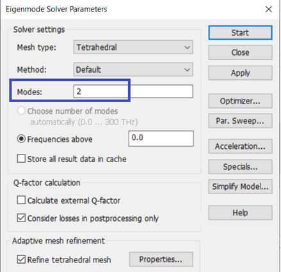Open the Specials dialog

240,167
